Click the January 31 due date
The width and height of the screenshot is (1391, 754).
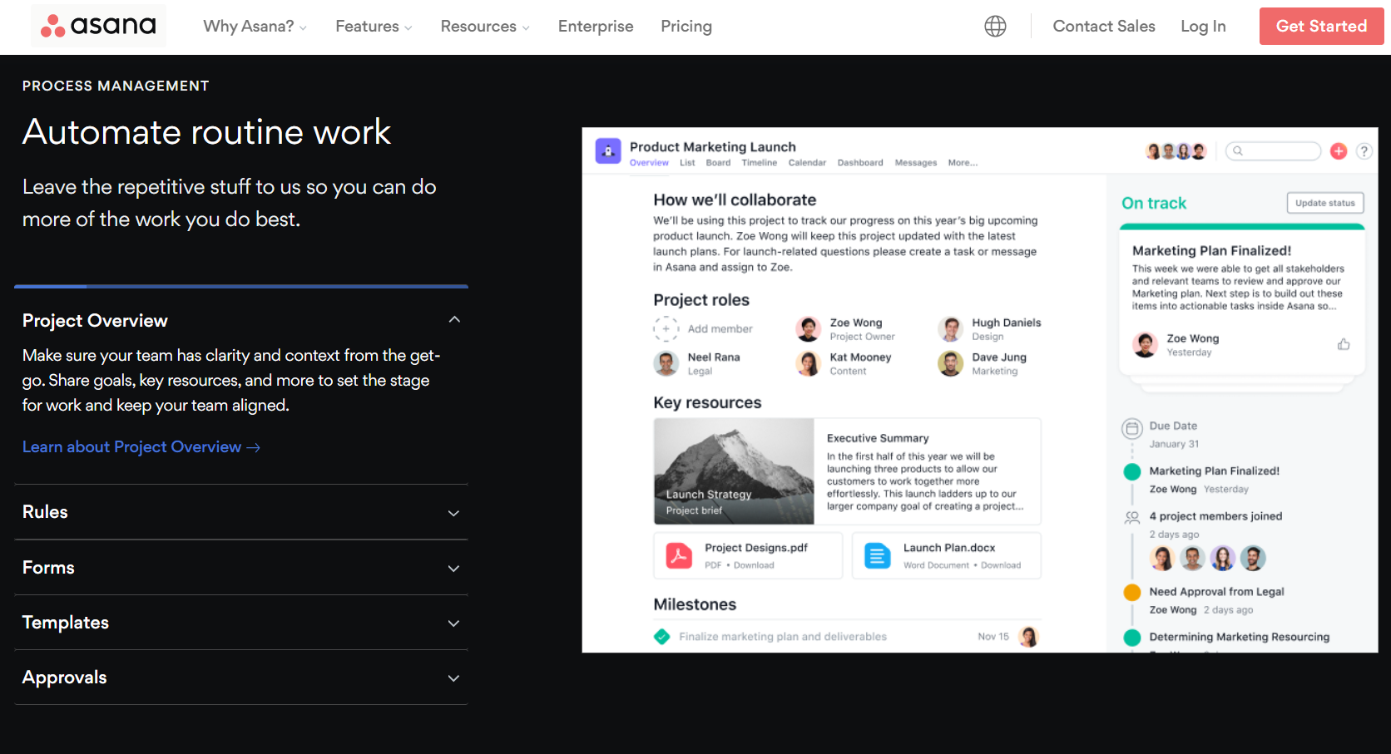1174,445
